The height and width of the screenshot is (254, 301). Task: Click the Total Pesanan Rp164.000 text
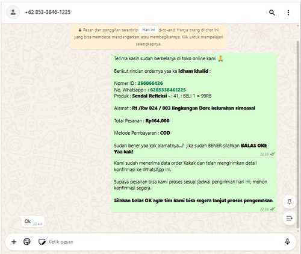[x=141, y=121]
